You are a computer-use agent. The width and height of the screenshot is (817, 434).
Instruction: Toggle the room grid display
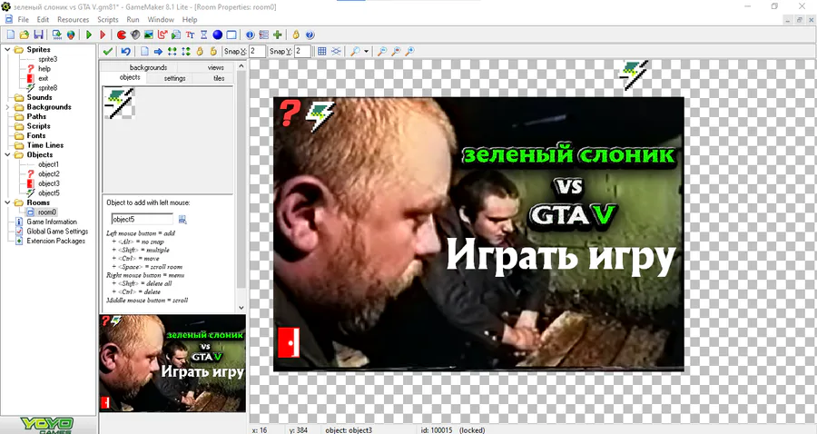(x=322, y=51)
